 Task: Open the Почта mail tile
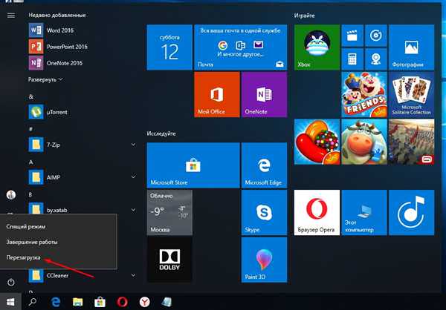click(241, 47)
